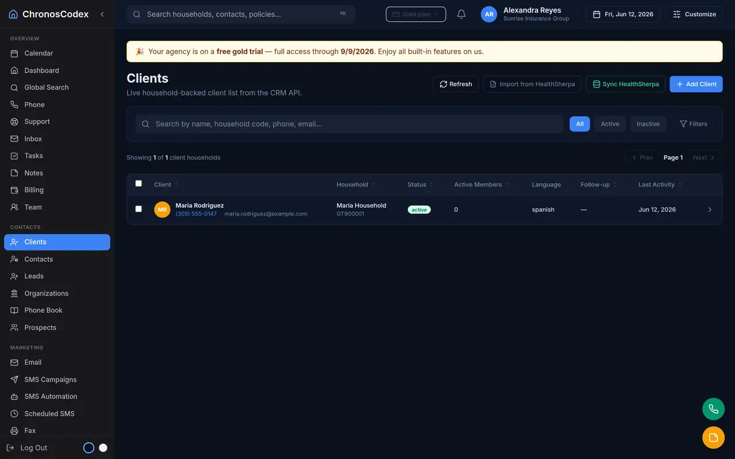This screenshot has height=459, width=735.
Task: Filter to Active clients
Action: [x=610, y=124]
